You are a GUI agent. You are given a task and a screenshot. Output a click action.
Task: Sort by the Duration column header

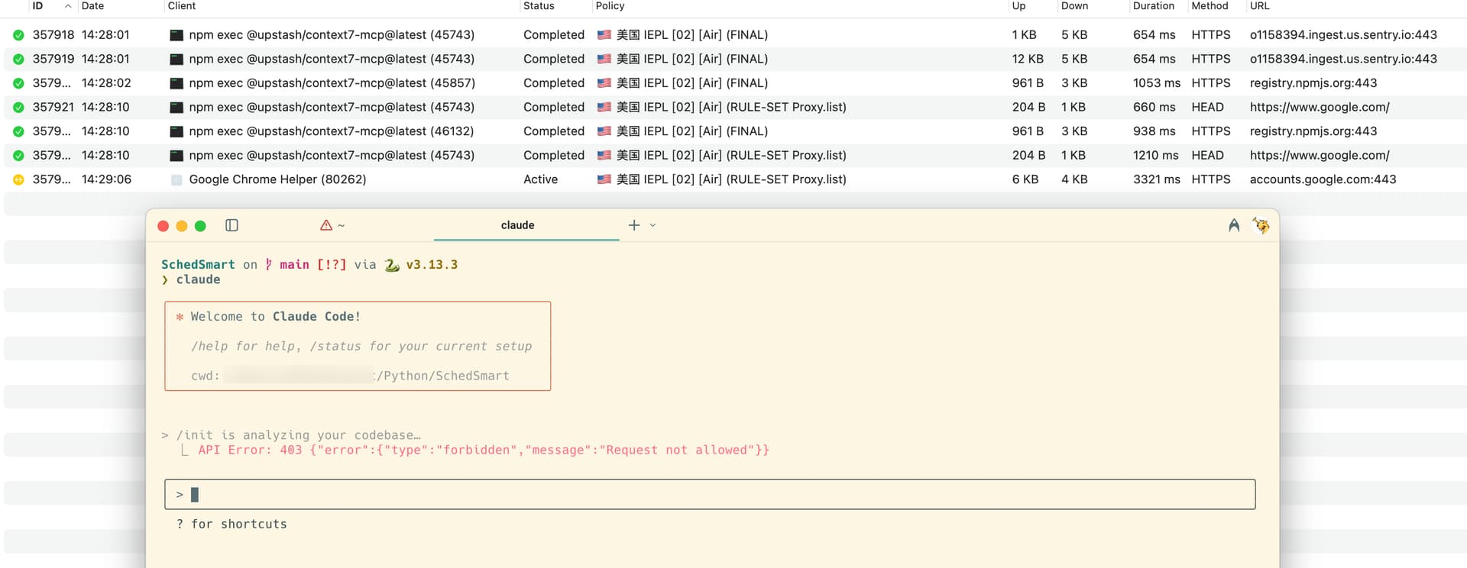coord(1154,6)
